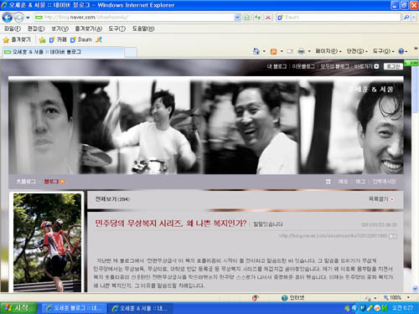Click the Print icon
This screenshot has width=419, height=314.
(301, 51)
